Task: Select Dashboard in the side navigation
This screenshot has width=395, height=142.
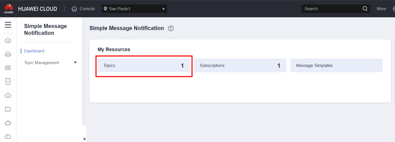Action: click(34, 51)
